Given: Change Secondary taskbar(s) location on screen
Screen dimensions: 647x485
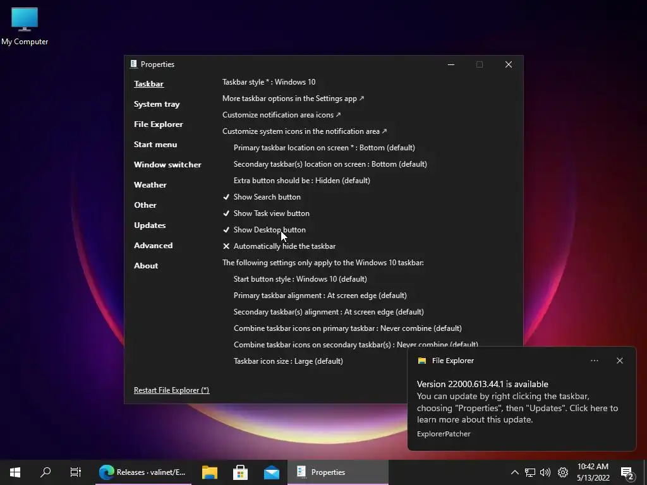Looking at the screenshot, I should click(x=330, y=164).
